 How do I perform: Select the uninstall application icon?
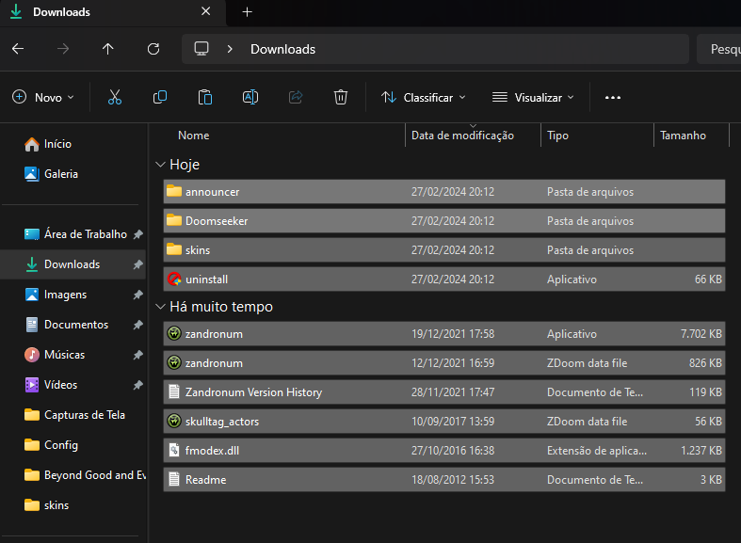point(174,279)
